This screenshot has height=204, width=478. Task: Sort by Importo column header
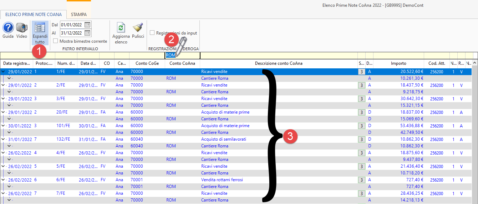click(398, 63)
